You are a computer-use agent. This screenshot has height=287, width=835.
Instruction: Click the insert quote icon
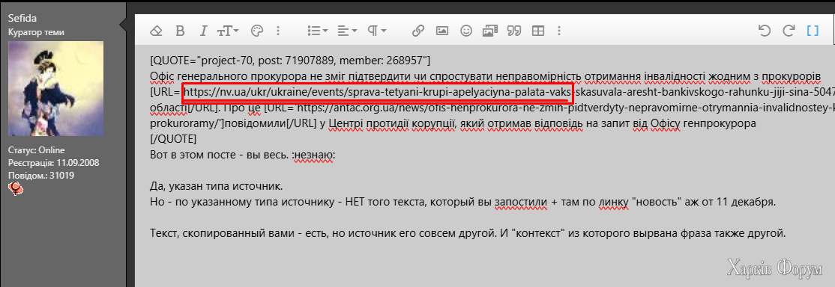[514, 31]
